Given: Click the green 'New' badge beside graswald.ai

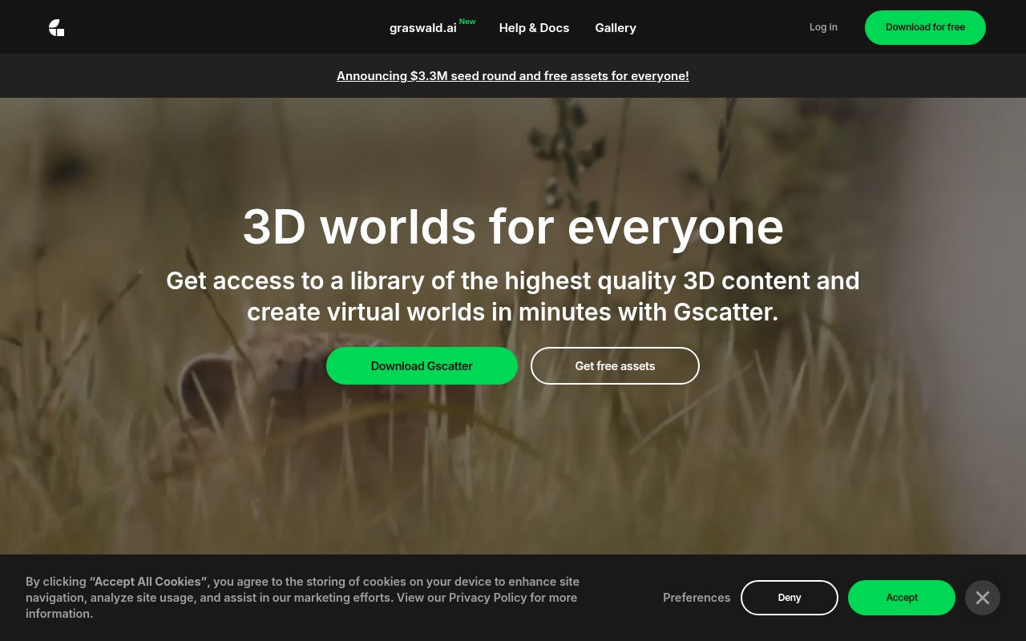Looking at the screenshot, I should (467, 22).
